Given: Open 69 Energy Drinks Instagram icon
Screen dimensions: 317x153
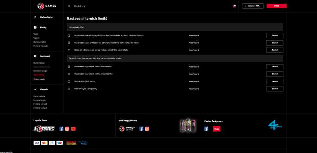Looking at the screenshot, I should pos(147,129).
